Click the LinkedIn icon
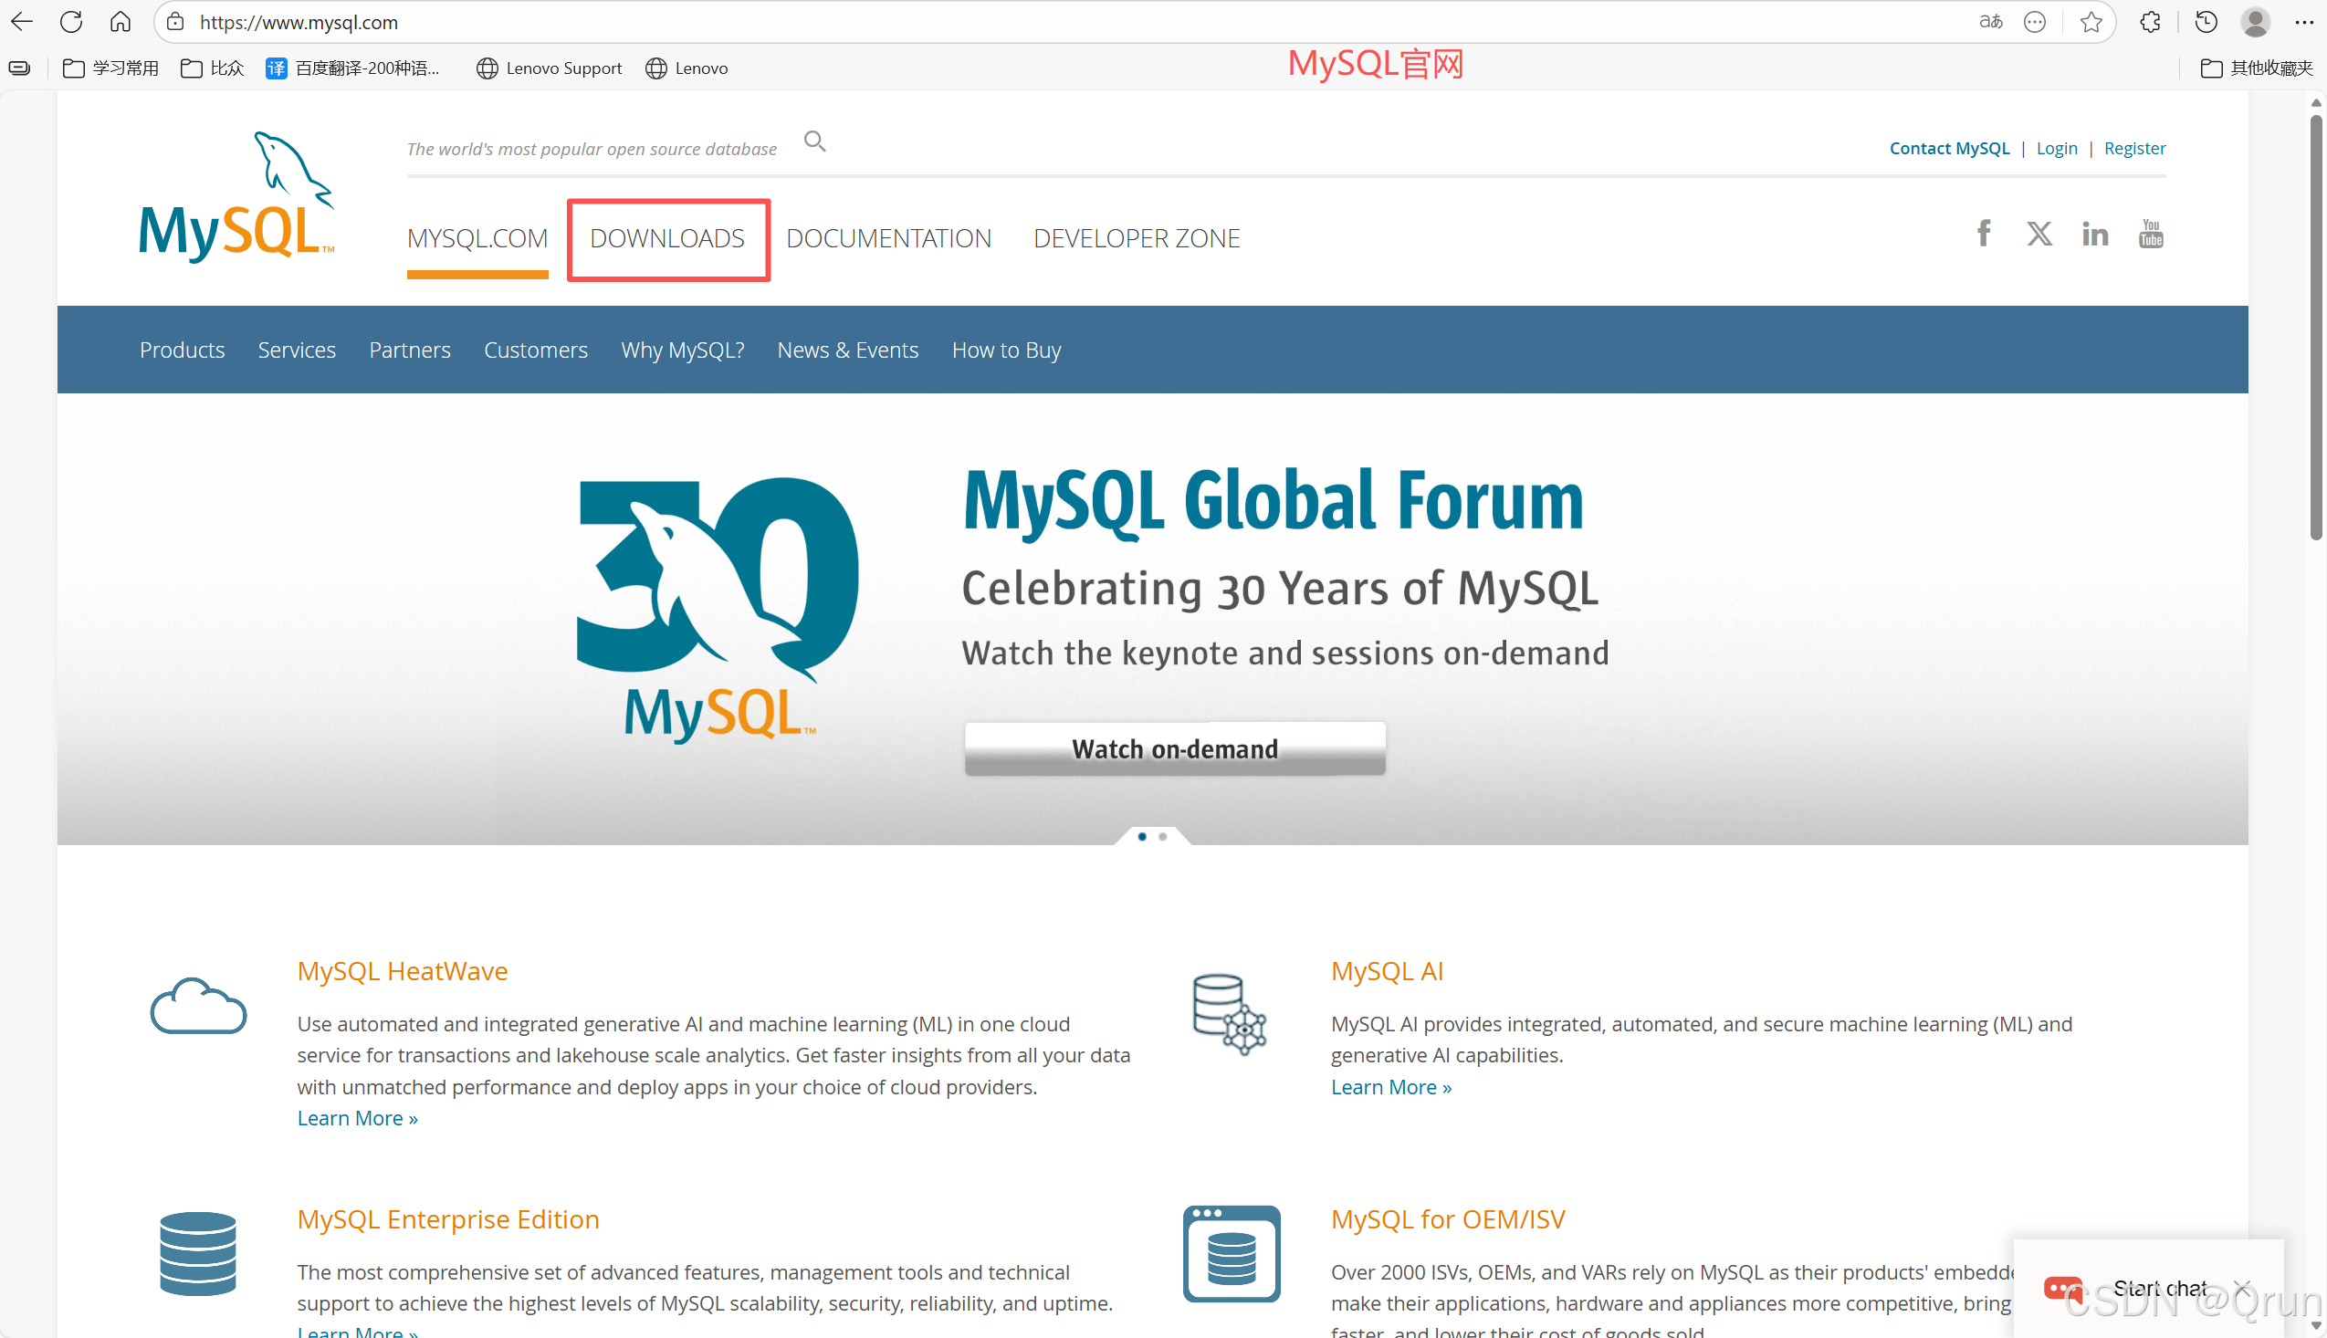 [x=2094, y=234]
